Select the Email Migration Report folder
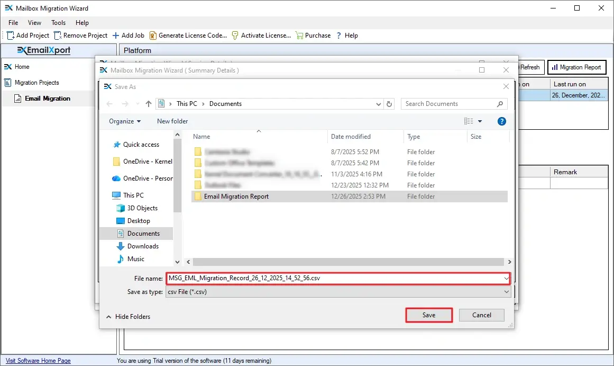Screen dimensions: 614x366 236,197
